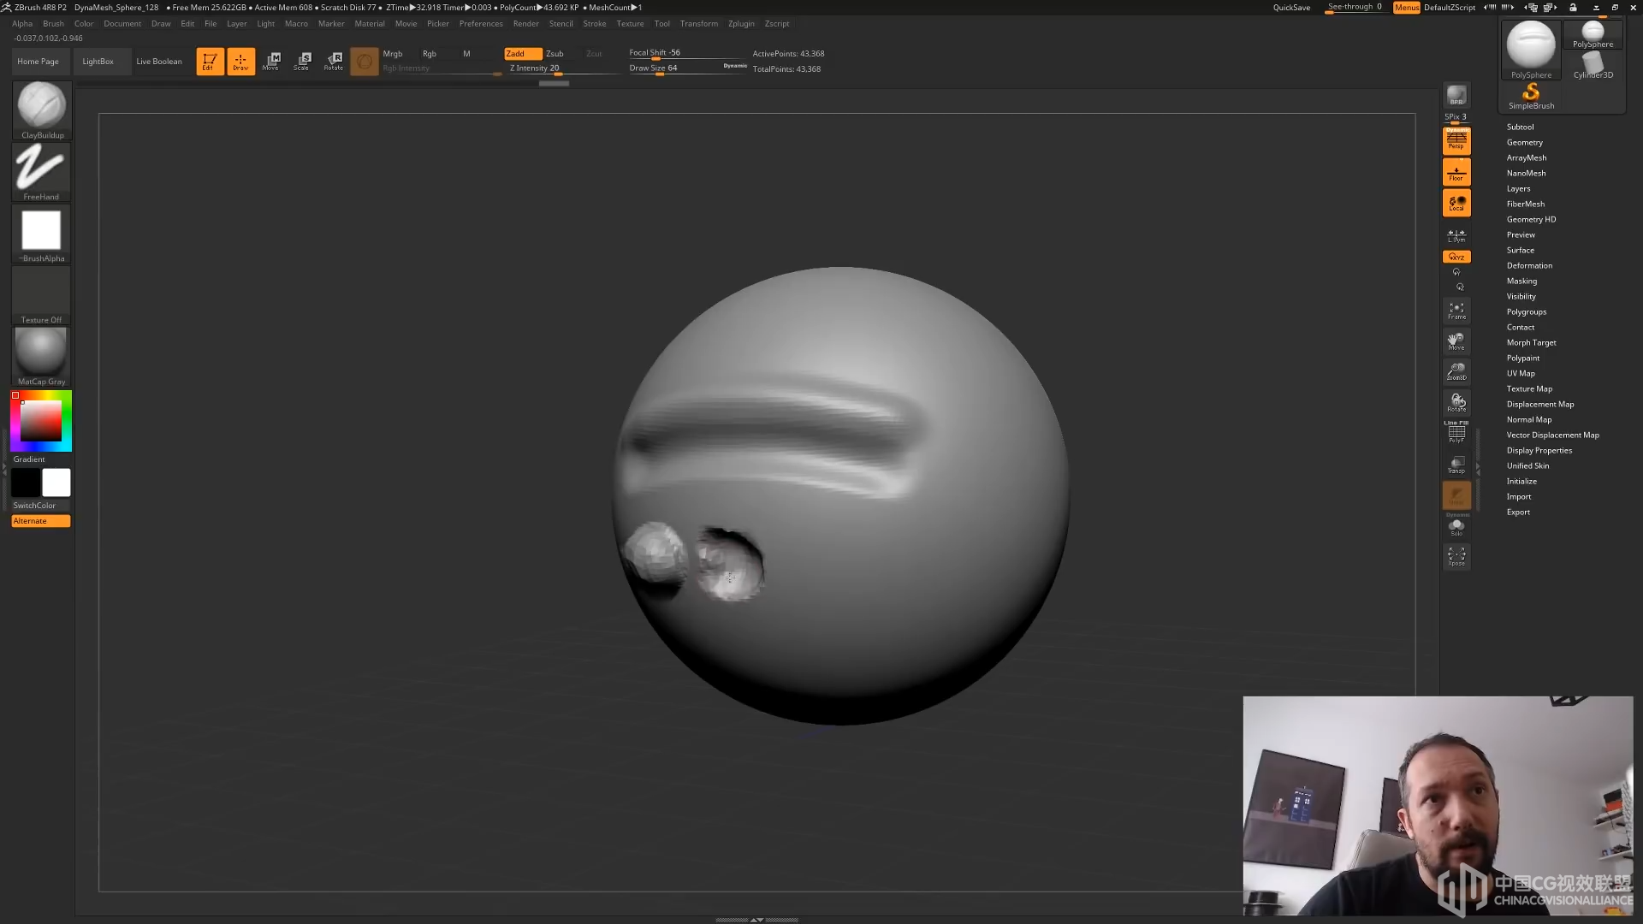The height and width of the screenshot is (924, 1643).
Task: Open the Texture Off selector
Action: tap(41, 295)
